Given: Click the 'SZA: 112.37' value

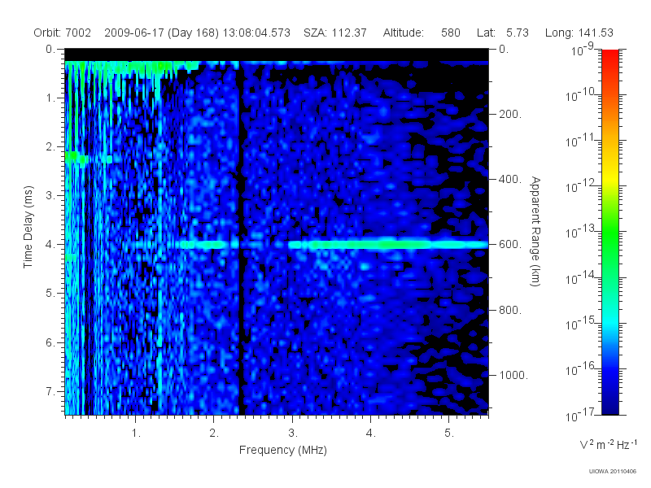Looking at the screenshot, I should point(335,33).
